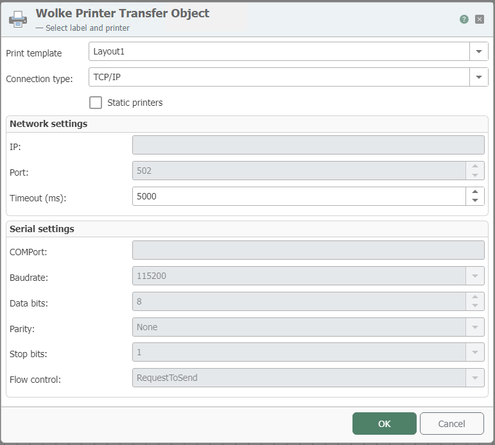Expand the Connection type dropdown arrow
495x445 pixels.
tap(478, 77)
